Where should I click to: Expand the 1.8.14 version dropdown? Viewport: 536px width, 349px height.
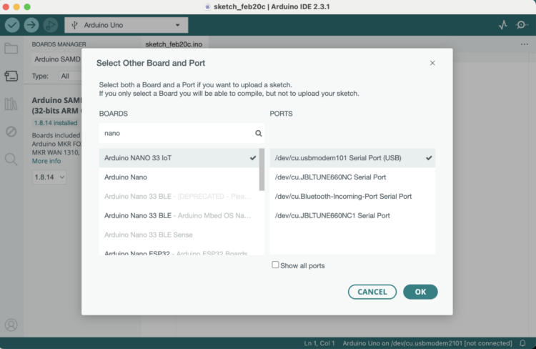(49, 177)
